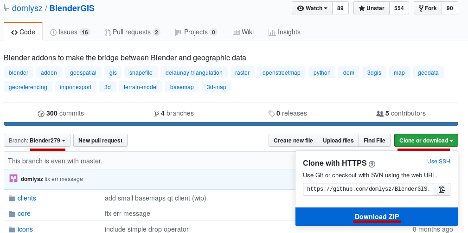
Task: Click the core folder icon
Action: click(12, 214)
